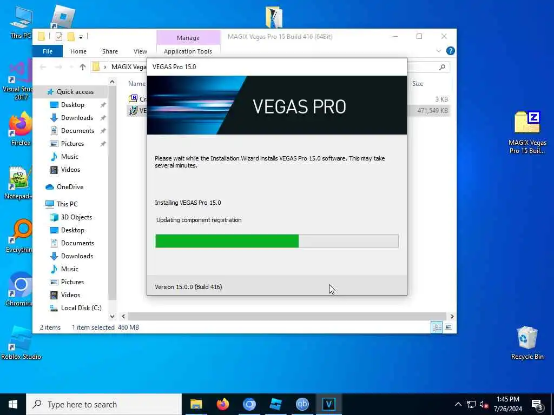Click the qBittorrent taskbar icon
This screenshot has height=415, width=554.
(302, 404)
